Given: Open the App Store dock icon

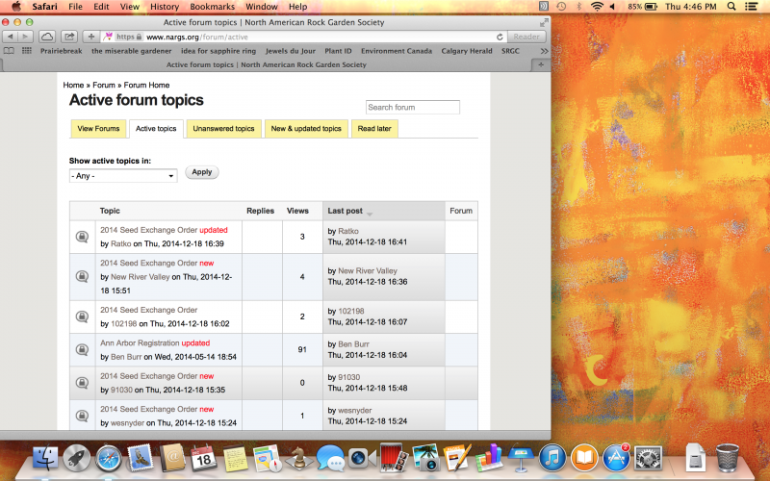Looking at the screenshot, I should coord(615,457).
